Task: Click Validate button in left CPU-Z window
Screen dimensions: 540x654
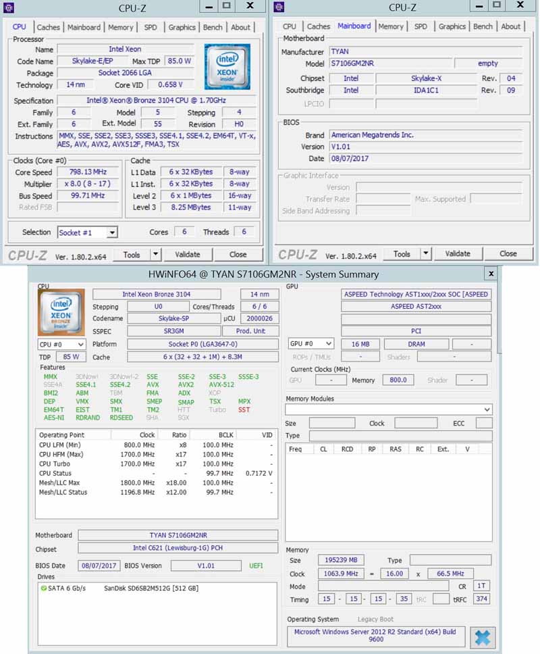Action: pos(187,255)
